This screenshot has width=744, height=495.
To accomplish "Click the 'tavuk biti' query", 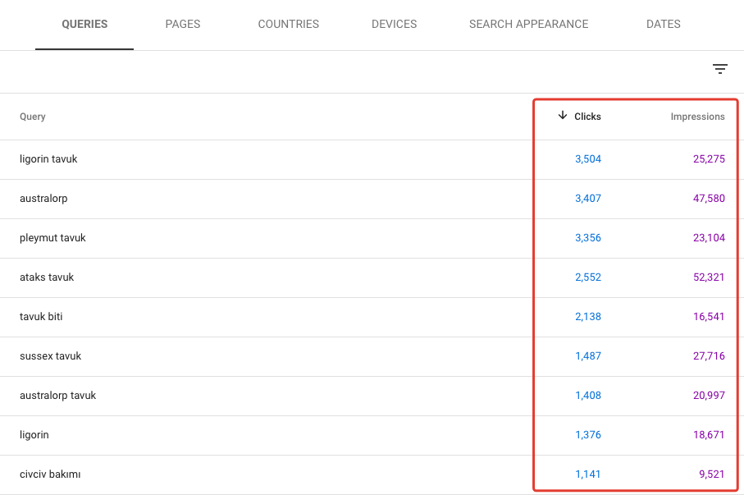I will pos(41,317).
